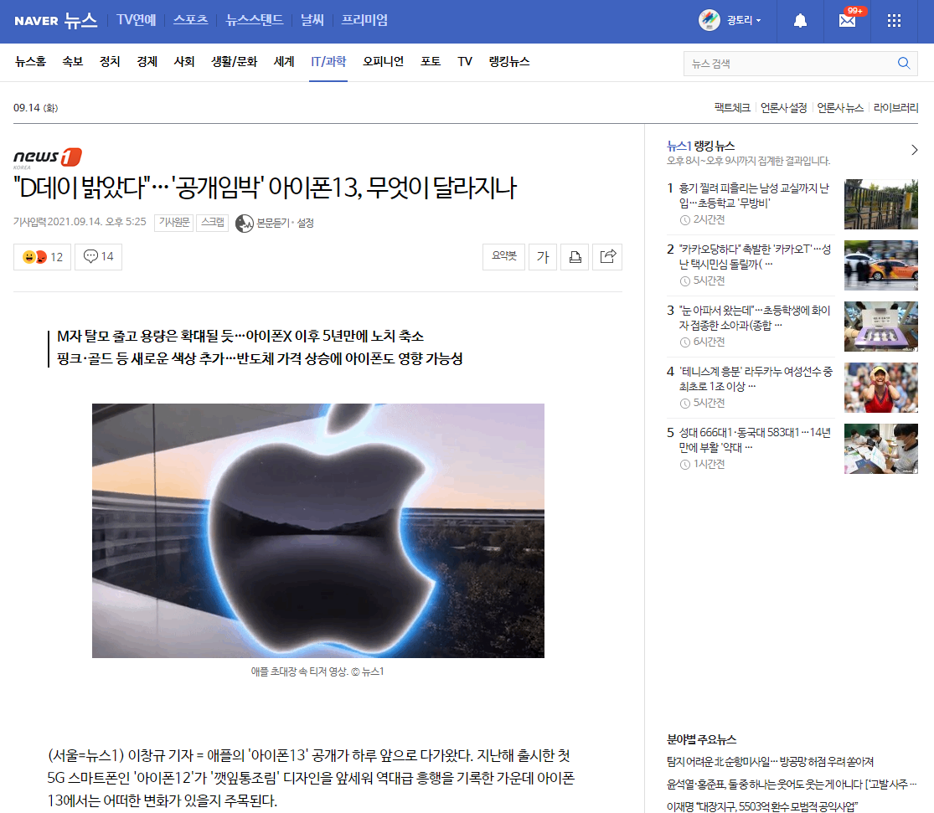Screen dimensions: 934x813
Task: Click the 뉴스1 랭킹뉴스 heading
Action: click(x=700, y=146)
